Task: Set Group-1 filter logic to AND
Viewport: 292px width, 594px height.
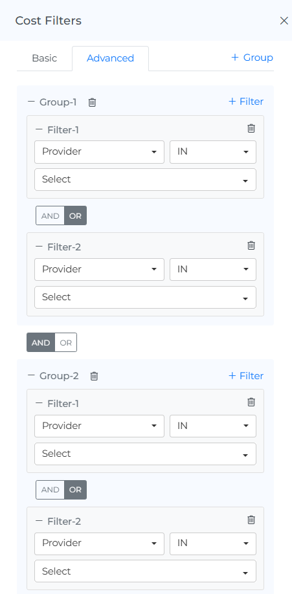Action: pyautogui.click(x=50, y=215)
